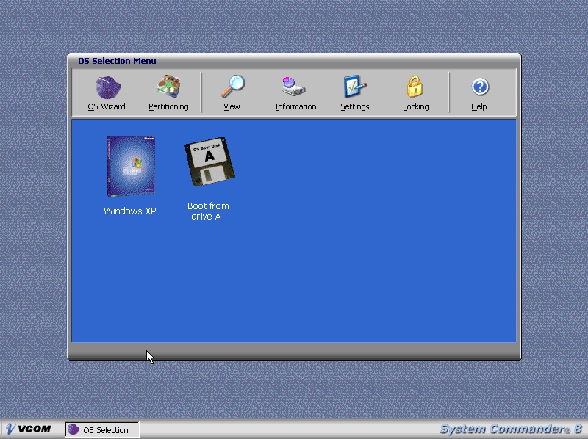Click the 'Windows XP' label text
The image size is (588, 439).
pos(130,211)
